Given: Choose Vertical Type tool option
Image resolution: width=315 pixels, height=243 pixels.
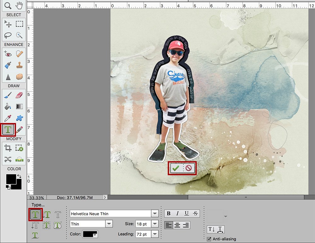Looking at the screenshot, I should pyautogui.click(x=47, y=215).
